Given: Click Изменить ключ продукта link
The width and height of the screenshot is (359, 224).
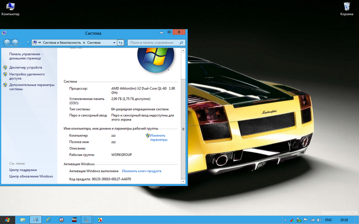Looking at the screenshot, I should pos(141,171).
